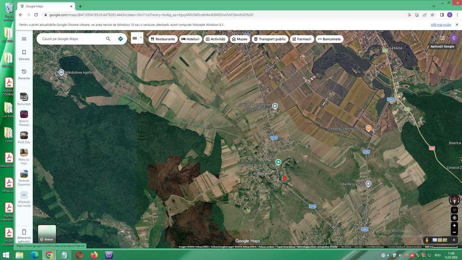The image size is (462, 260).
Task: Open the Malu cu Flori recent place
Action: [x=24, y=152]
